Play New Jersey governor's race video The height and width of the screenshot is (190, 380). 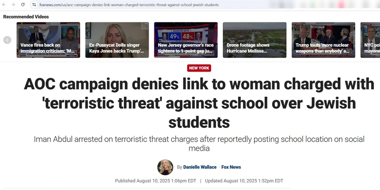(186, 40)
